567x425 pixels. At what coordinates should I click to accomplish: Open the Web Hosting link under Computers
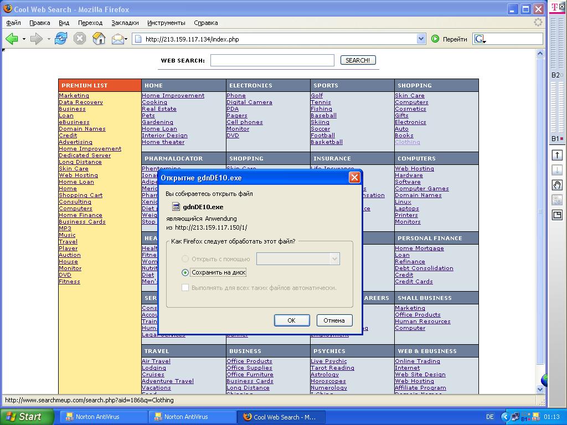(x=414, y=168)
